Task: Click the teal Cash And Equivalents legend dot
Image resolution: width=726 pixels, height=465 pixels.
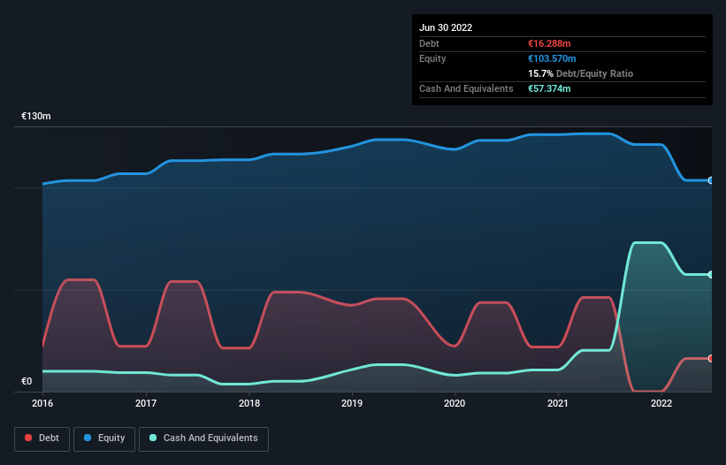Action: pyautogui.click(x=153, y=438)
